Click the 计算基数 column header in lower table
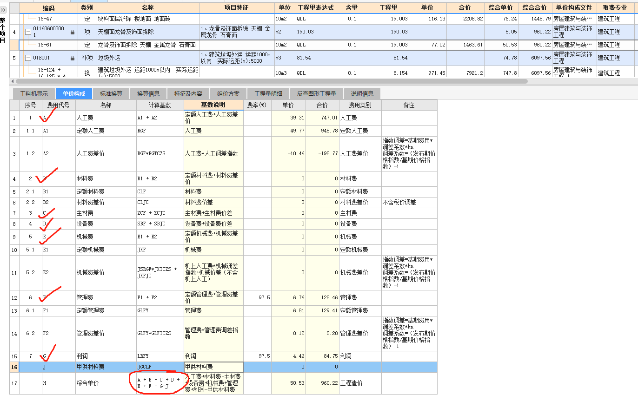 pyautogui.click(x=160, y=105)
